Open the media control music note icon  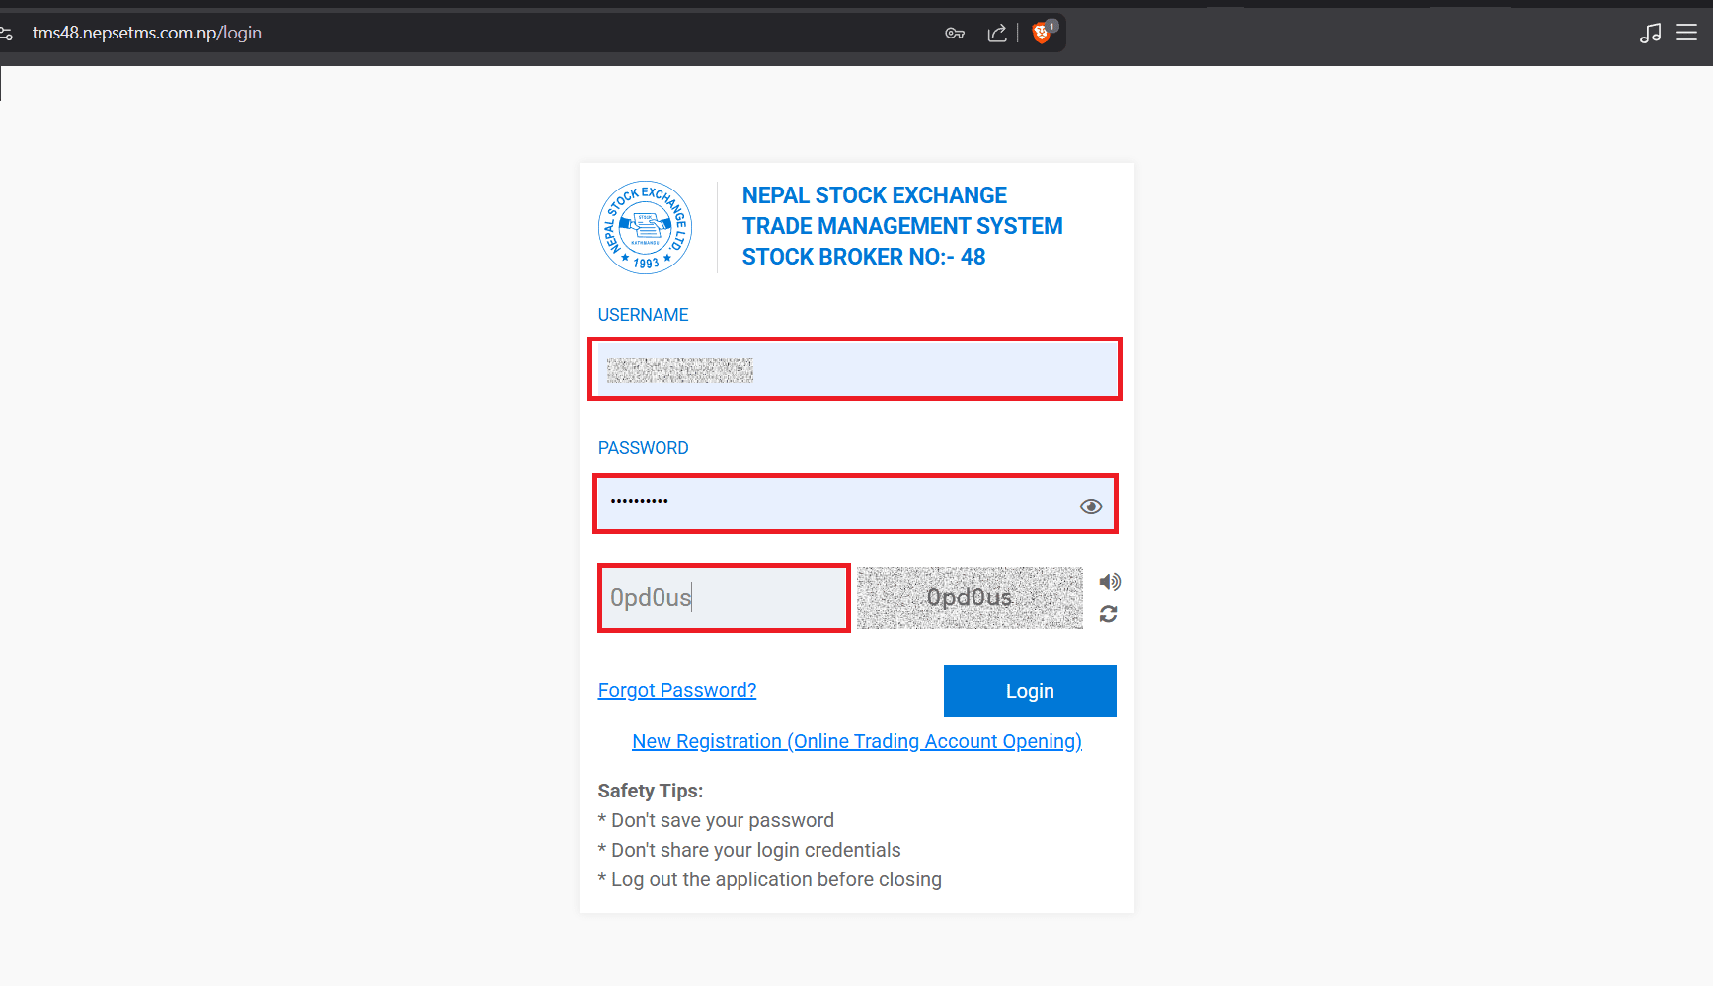pyautogui.click(x=1650, y=34)
